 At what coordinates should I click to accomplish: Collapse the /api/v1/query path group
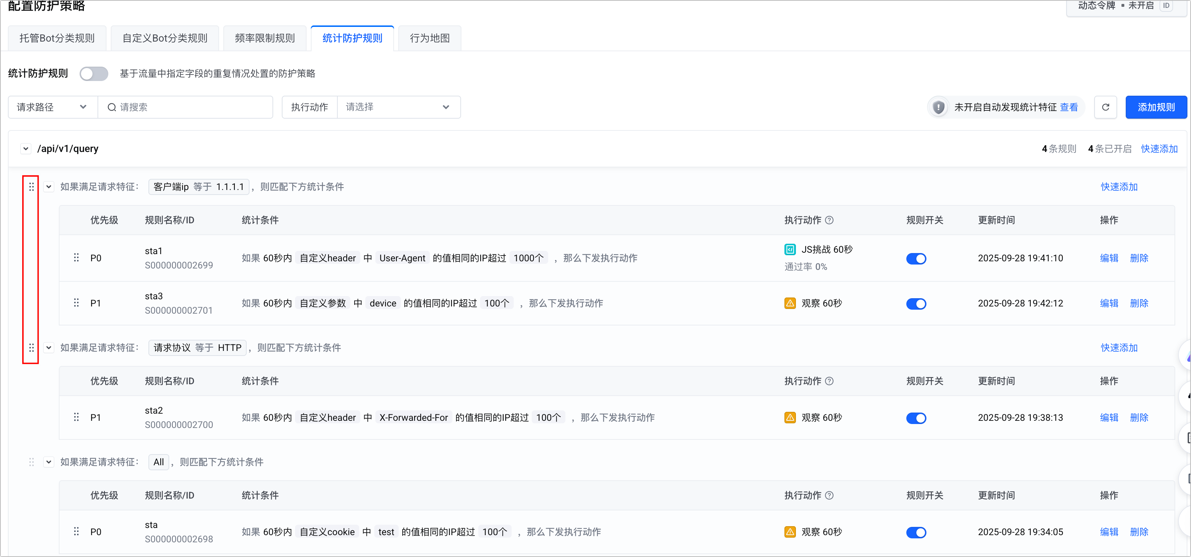tap(26, 149)
